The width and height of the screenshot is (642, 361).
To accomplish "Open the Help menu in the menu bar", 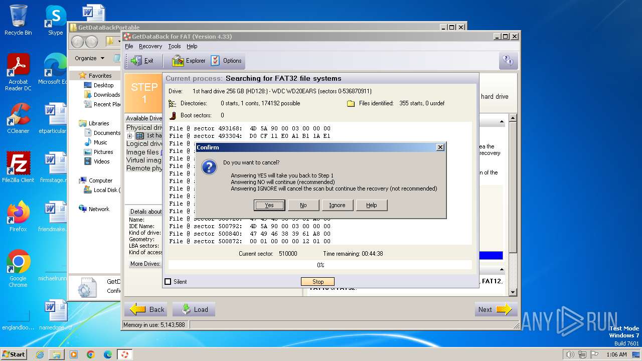I will (x=192, y=46).
